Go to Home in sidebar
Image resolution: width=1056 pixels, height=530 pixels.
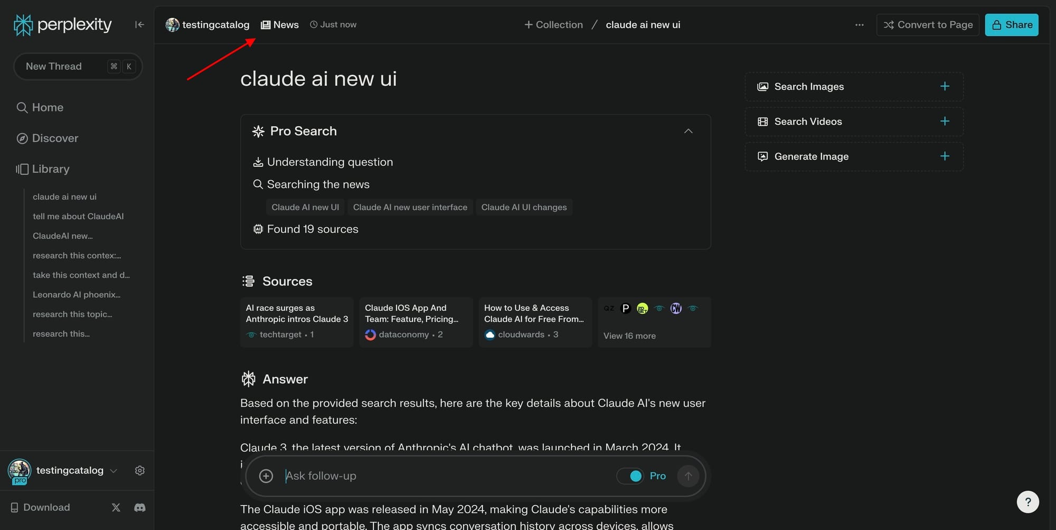(40, 108)
